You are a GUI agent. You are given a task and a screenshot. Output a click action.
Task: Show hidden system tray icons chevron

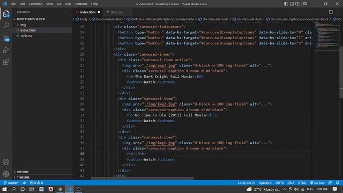click(284, 189)
